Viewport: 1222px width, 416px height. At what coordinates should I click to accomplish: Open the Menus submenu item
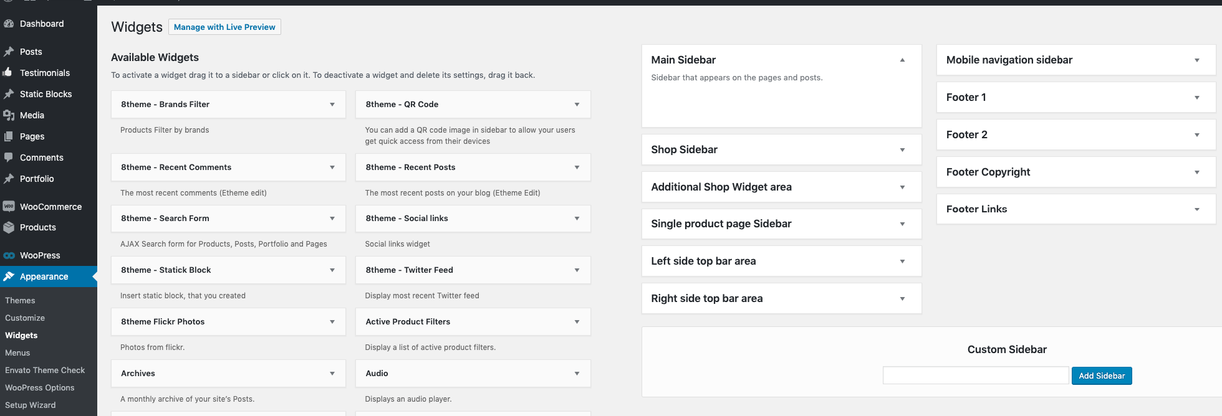point(17,352)
